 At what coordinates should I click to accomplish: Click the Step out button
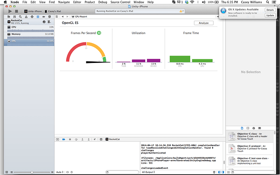88,139
